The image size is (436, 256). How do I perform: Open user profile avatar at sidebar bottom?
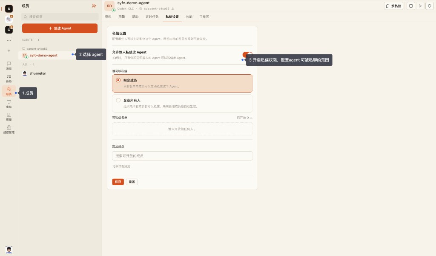9,250
